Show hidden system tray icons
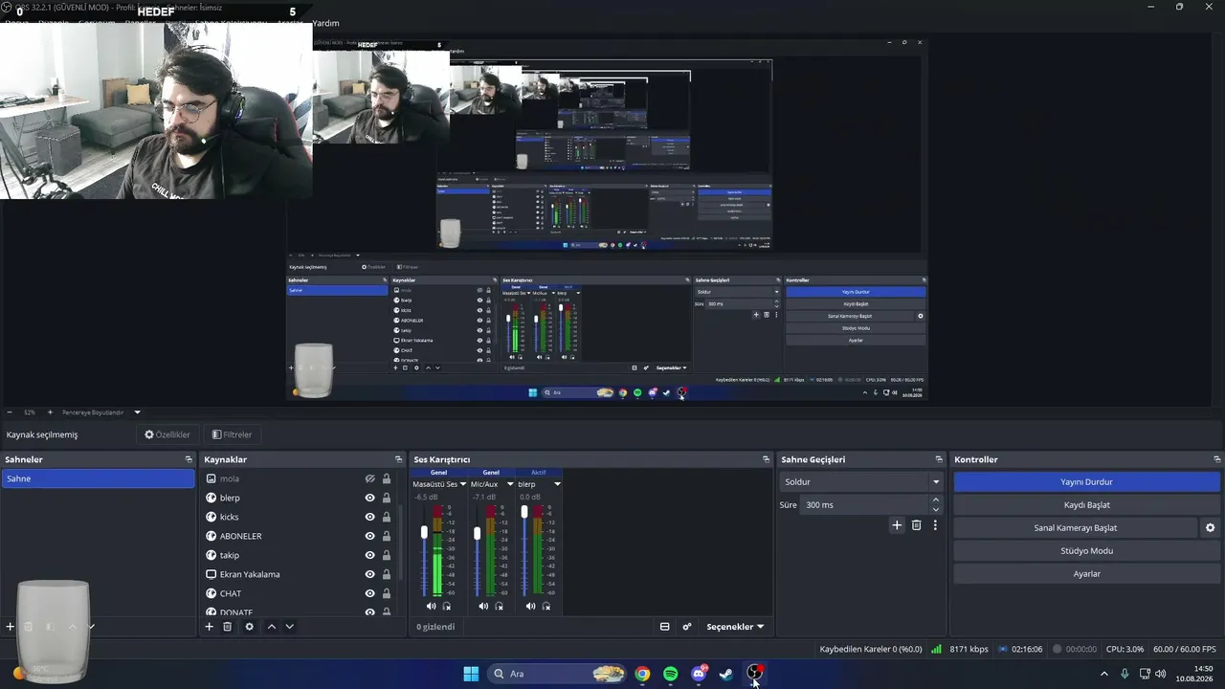 (1103, 674)
